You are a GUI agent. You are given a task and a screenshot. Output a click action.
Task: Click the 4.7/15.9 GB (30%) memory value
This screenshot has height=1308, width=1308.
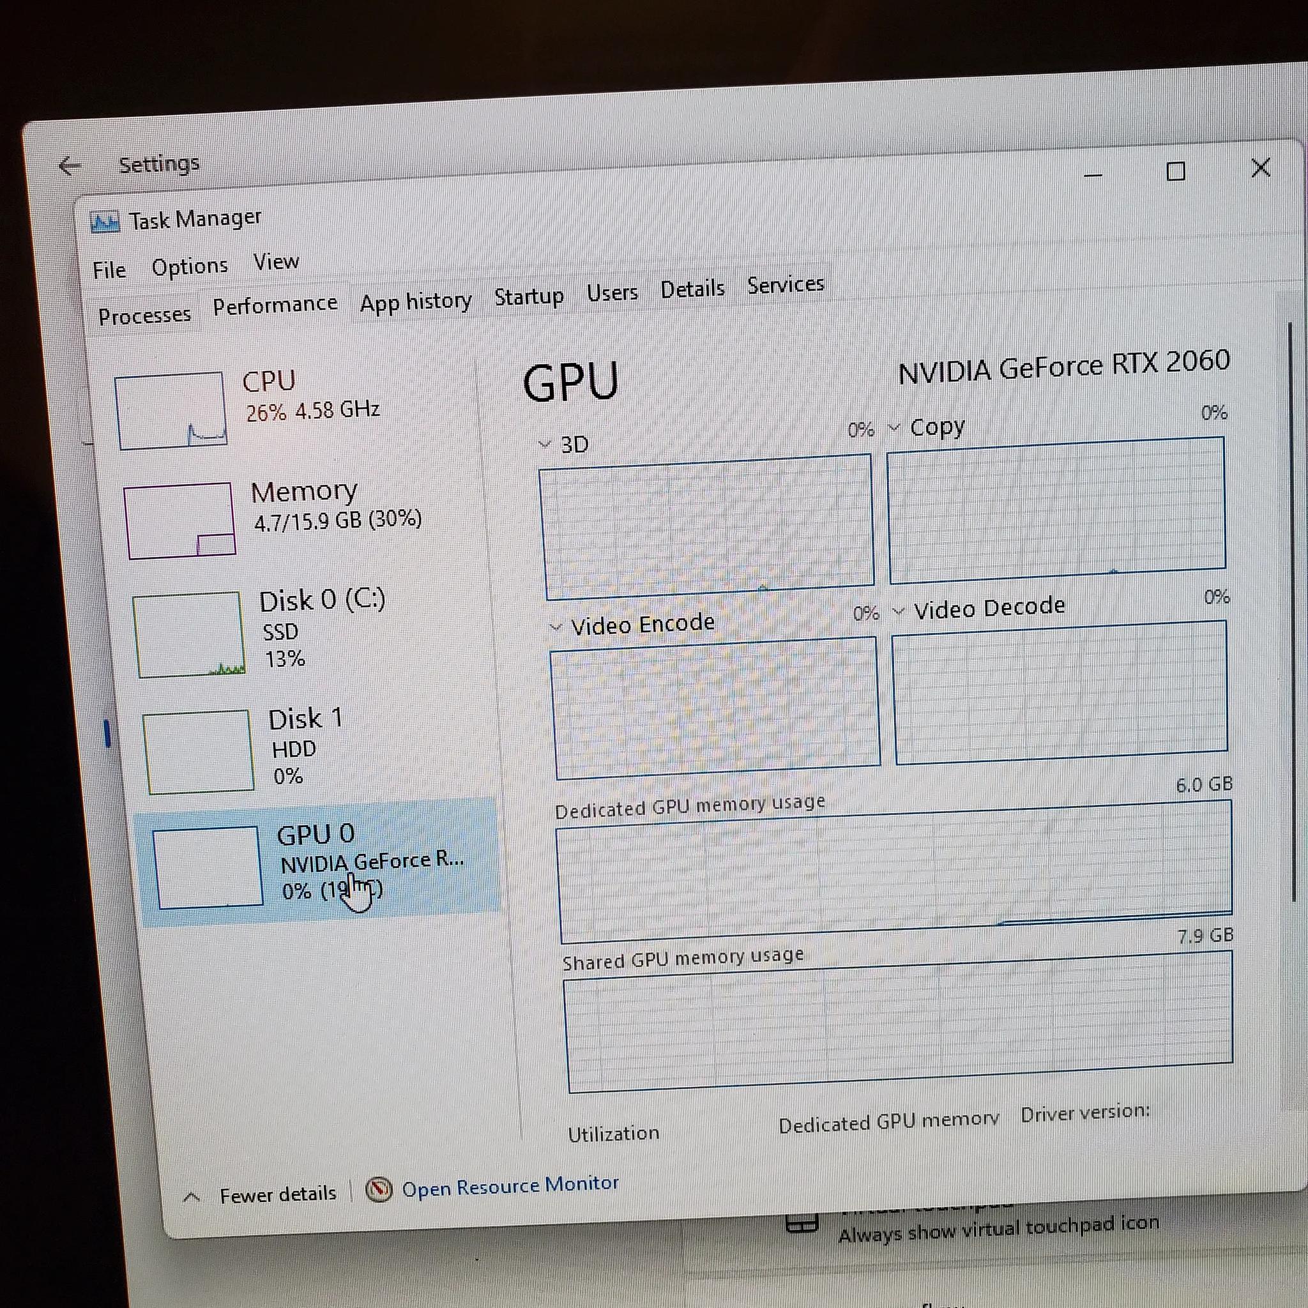point(338,521)
